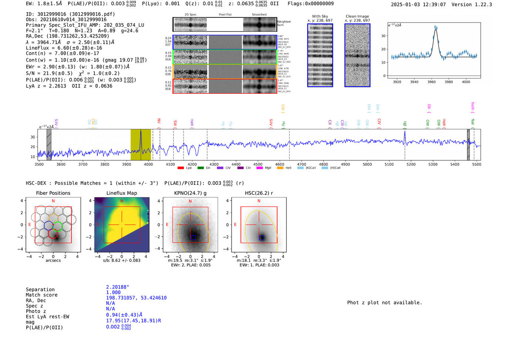Click the Gaussian emission line fit plot

click(434, 50)
